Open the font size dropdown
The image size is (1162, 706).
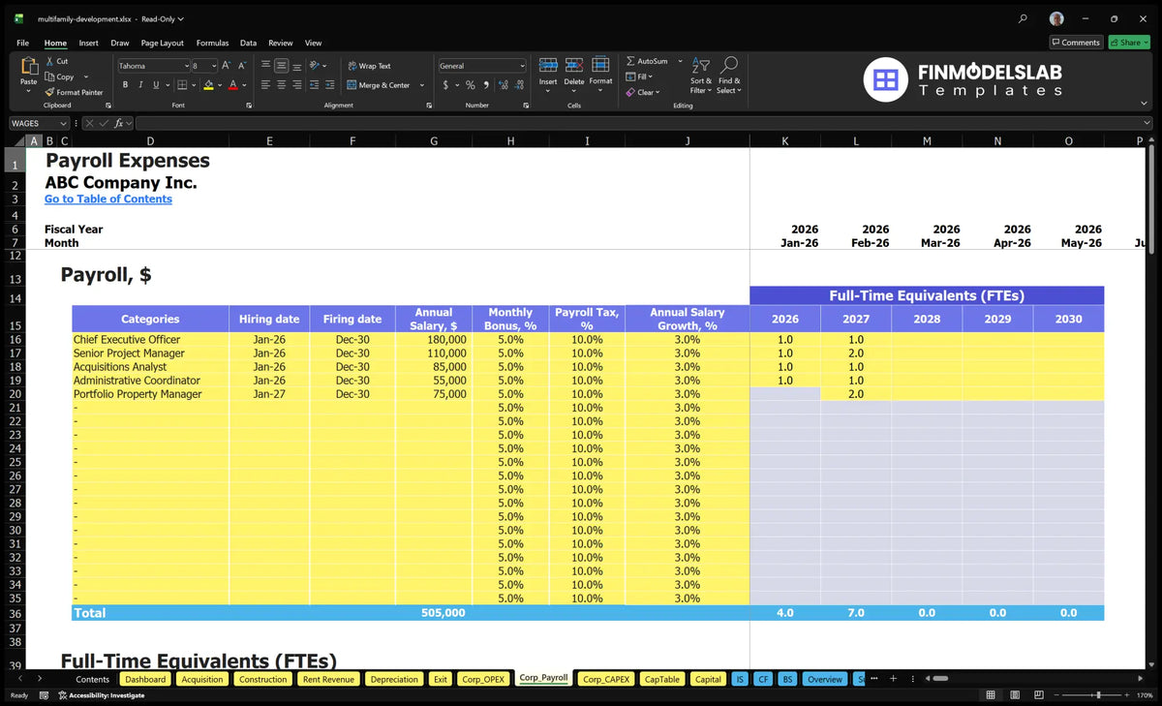coord(213,66)
